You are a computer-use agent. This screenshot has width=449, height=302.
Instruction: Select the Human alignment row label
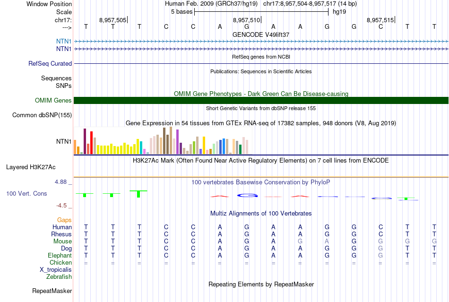coord(62,227)
